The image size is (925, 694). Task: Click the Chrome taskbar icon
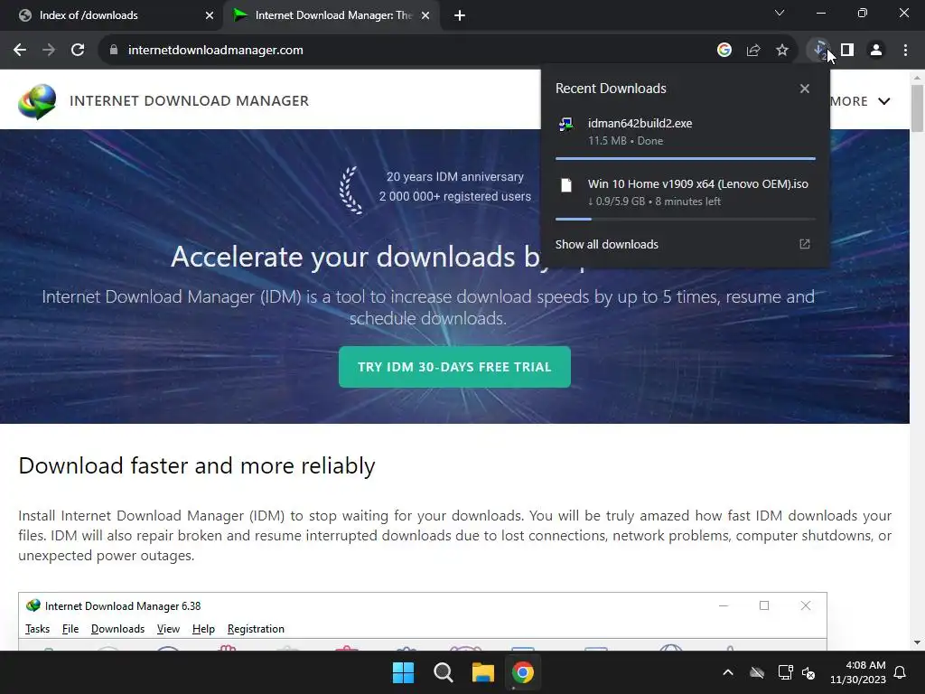pos(523,672)
